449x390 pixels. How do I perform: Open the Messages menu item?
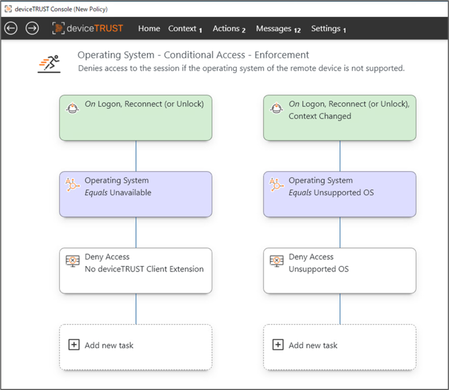tap(278, 29)
